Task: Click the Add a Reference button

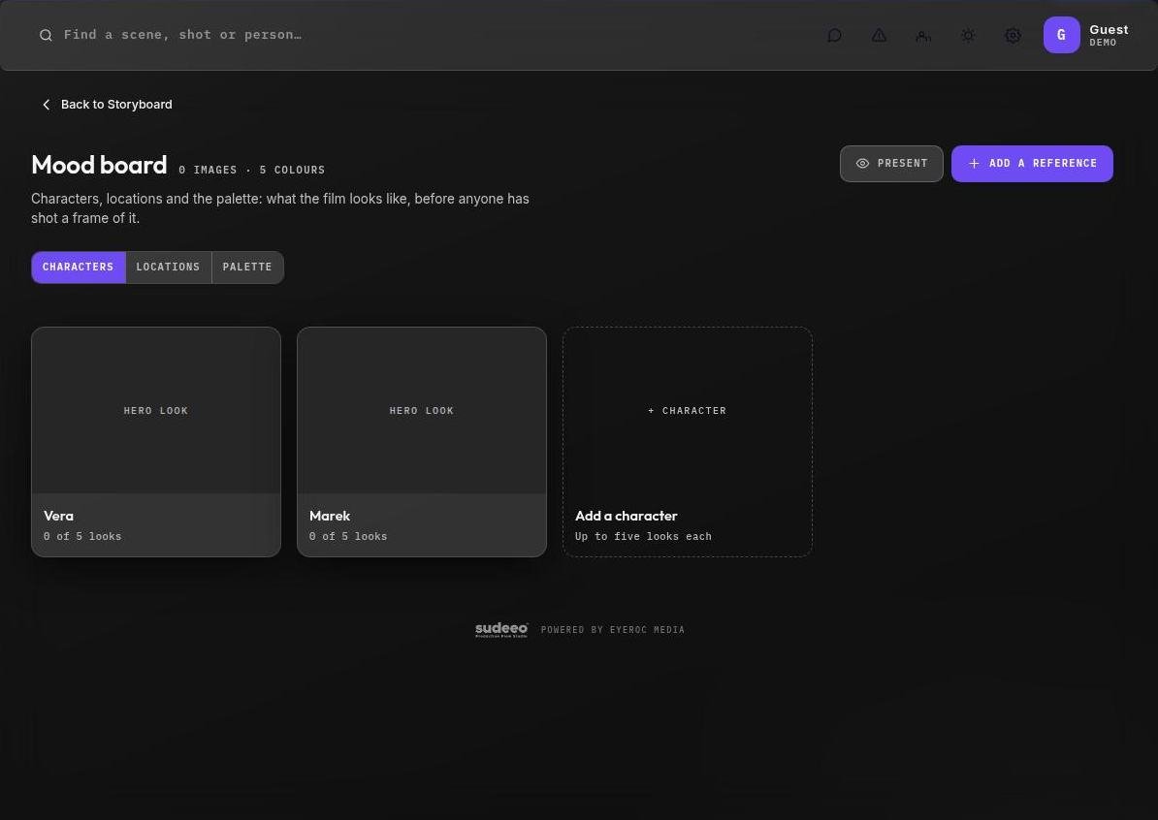Action: pos(1032,164)
